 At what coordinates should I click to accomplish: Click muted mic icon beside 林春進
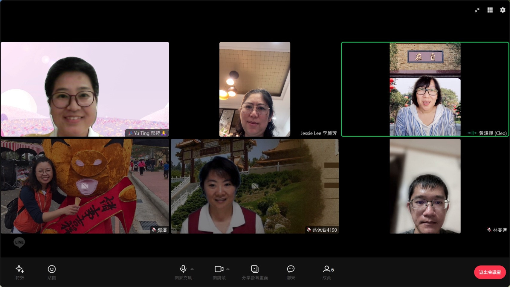click(x=489, y=230)
